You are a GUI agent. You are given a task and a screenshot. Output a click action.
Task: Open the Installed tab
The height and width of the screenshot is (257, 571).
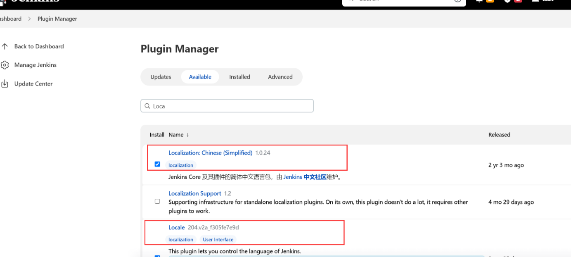tap(239, 77)
